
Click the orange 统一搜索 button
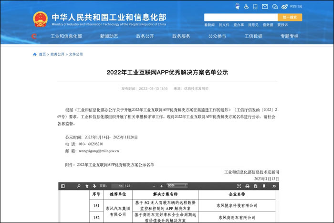290,17
